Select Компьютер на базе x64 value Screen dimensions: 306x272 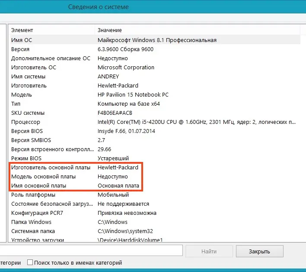click(129, 104)
